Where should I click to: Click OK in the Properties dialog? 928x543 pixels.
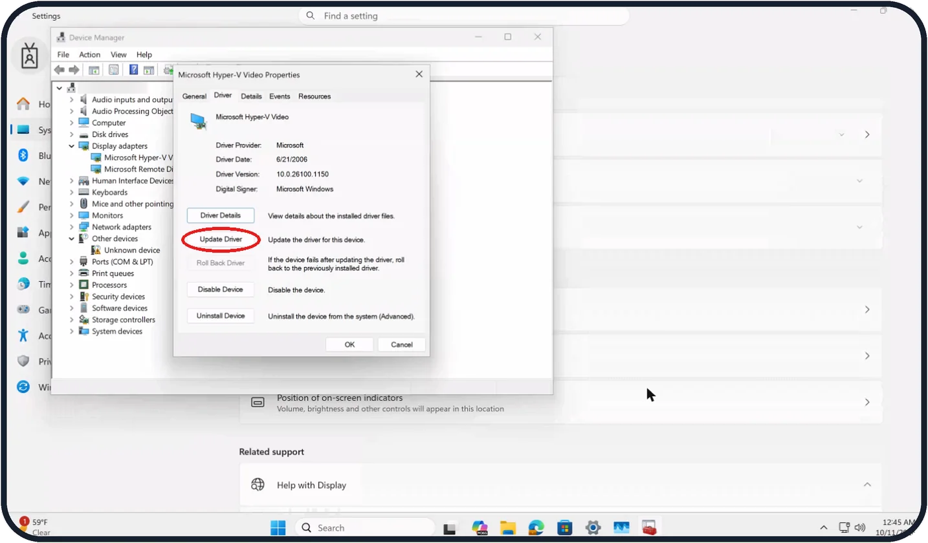(349, 345)
